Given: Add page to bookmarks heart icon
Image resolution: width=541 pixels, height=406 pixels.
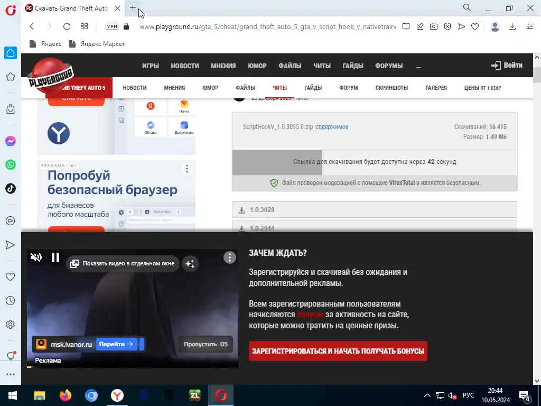Looking at the screenshot, I should pyautogui.click(x=475, y=26).
